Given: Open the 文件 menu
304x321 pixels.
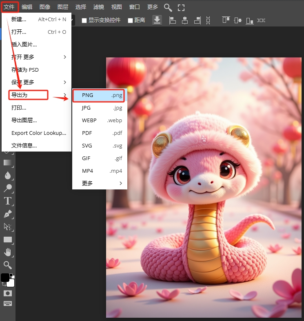Looking at the screenshot, I should (x=9, y=7).
